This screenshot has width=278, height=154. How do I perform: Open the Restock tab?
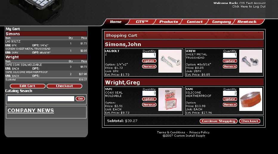click(x=247, y=22)
